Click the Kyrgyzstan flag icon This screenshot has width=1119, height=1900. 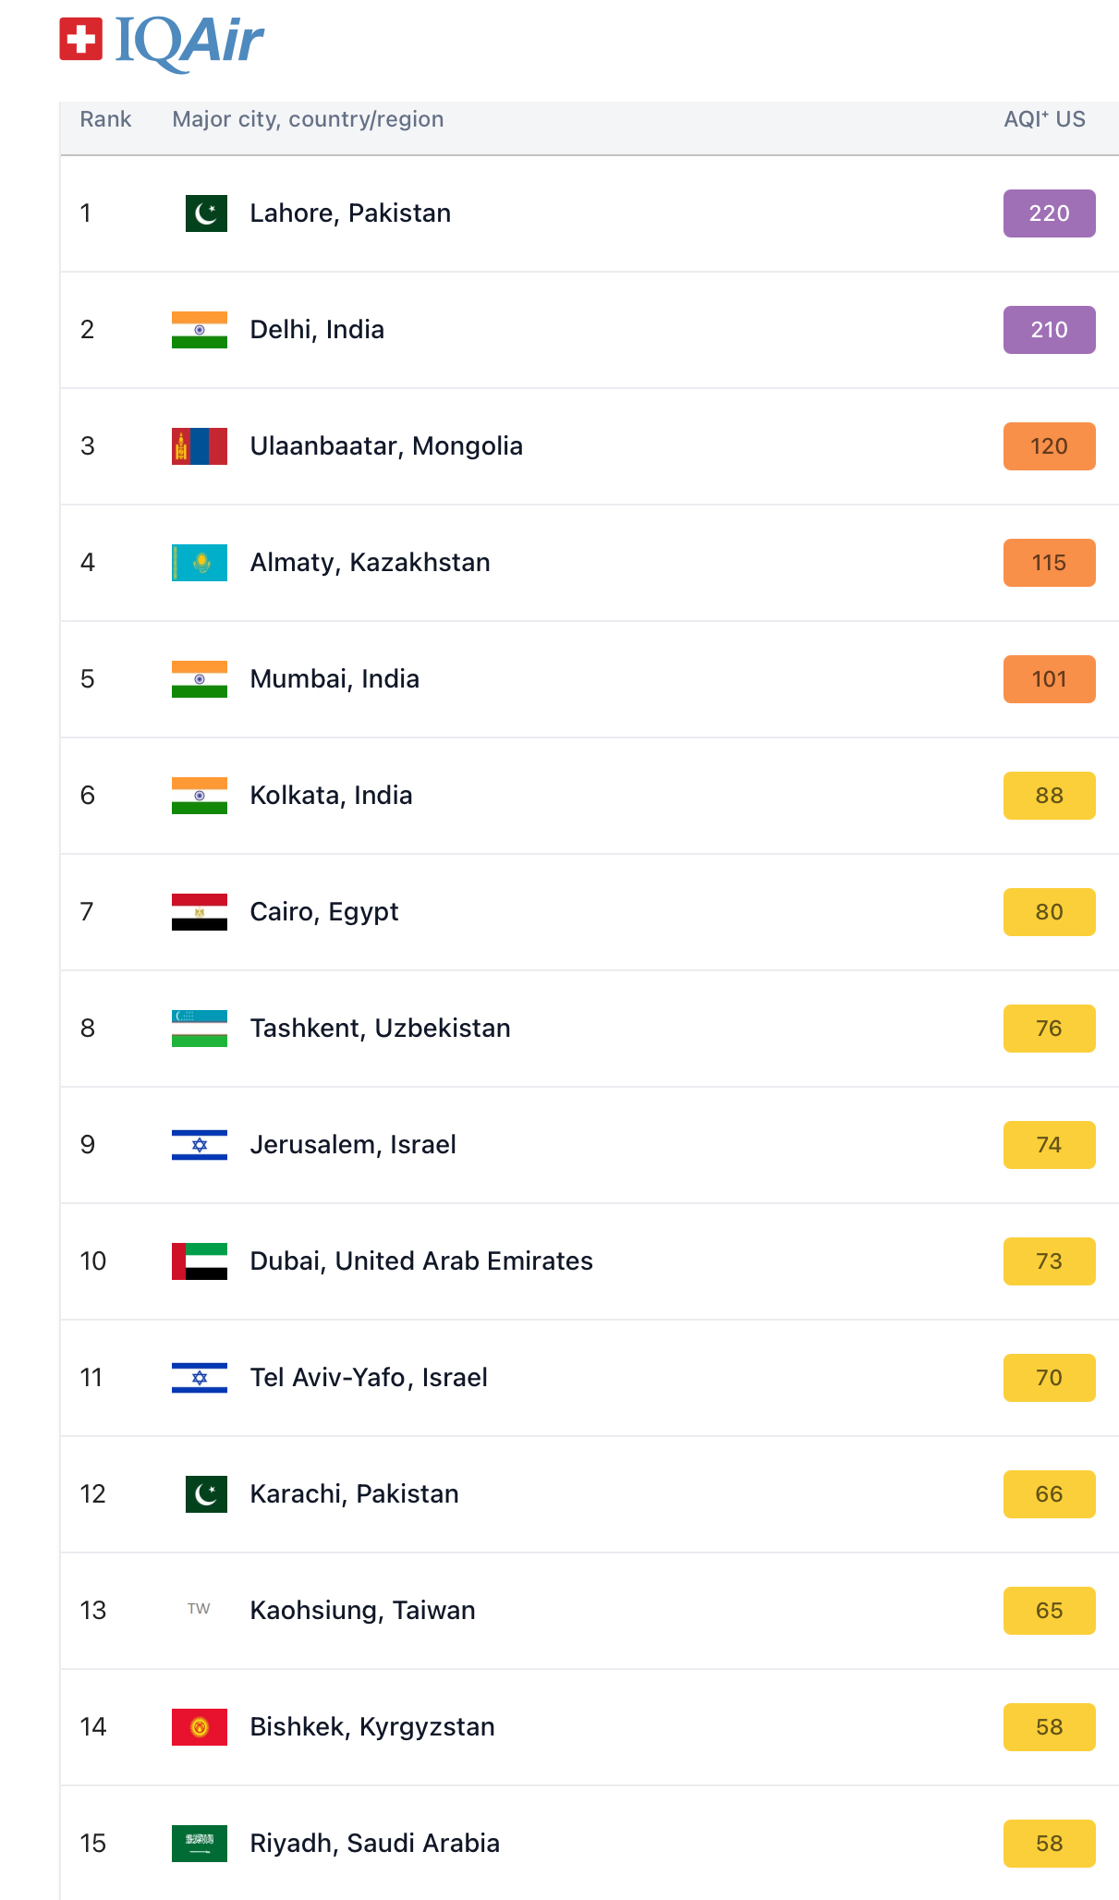coord(200,1727)
